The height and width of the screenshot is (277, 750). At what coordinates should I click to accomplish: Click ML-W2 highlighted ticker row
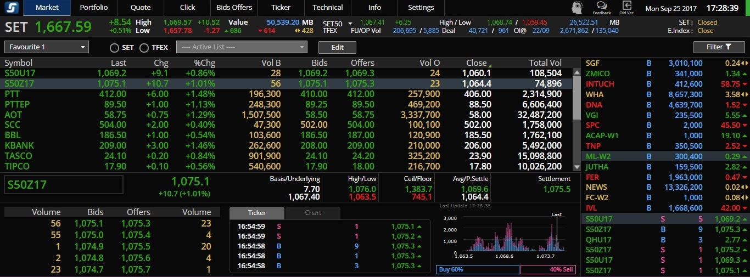point(665,157)
